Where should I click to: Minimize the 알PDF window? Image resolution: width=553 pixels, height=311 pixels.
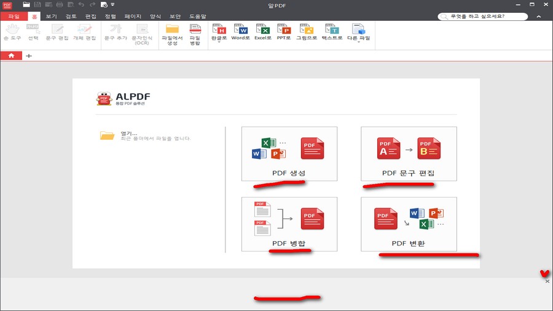[x=518, y=4]
